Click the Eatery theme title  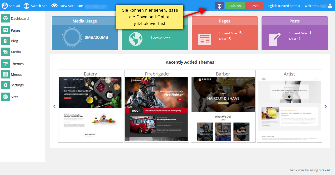click(90, 74)
